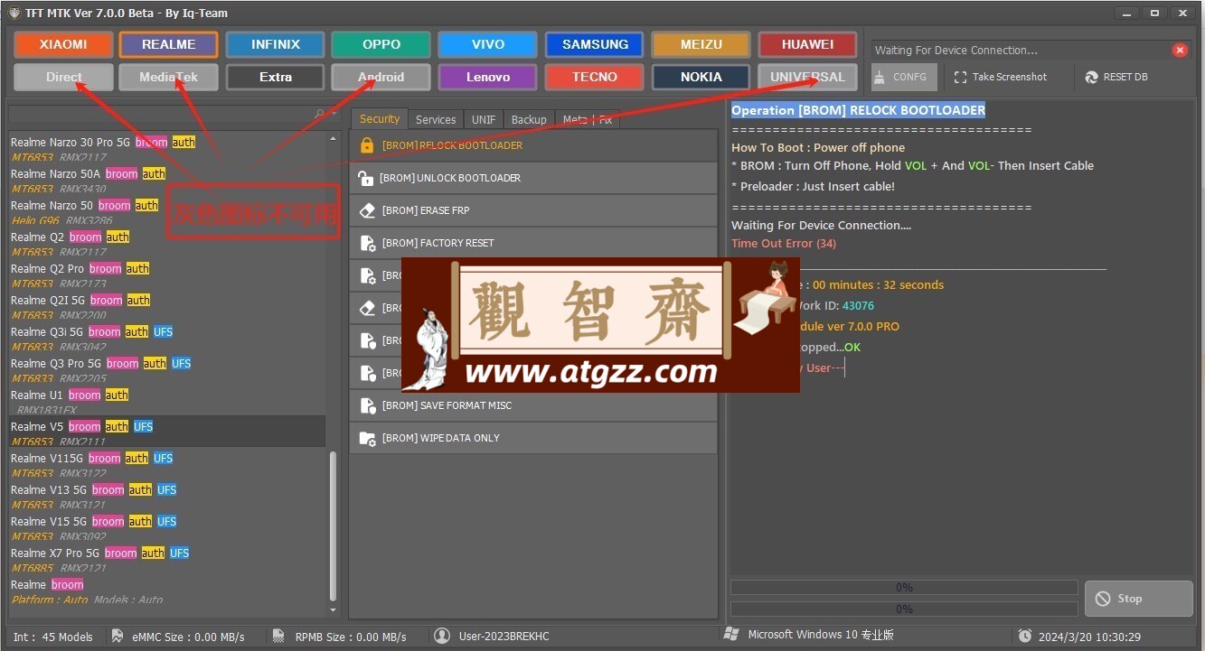This screenshot has width=1205, height=651.
Task: Run [BROM] SAVE FORMAT MISC operation
Action: click(533, 405)
